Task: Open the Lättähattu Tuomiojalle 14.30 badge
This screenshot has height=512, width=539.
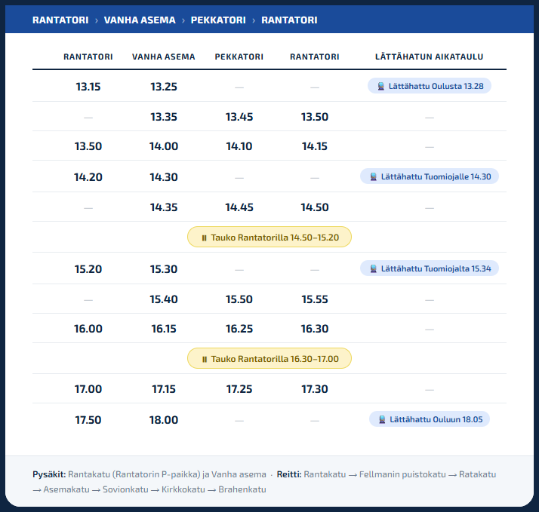Action: coord(430,176)
